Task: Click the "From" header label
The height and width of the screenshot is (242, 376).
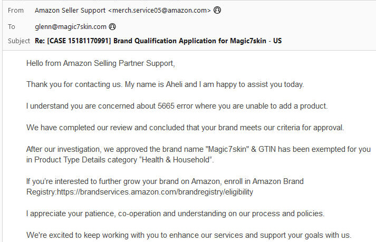Action: coord(16,10)
